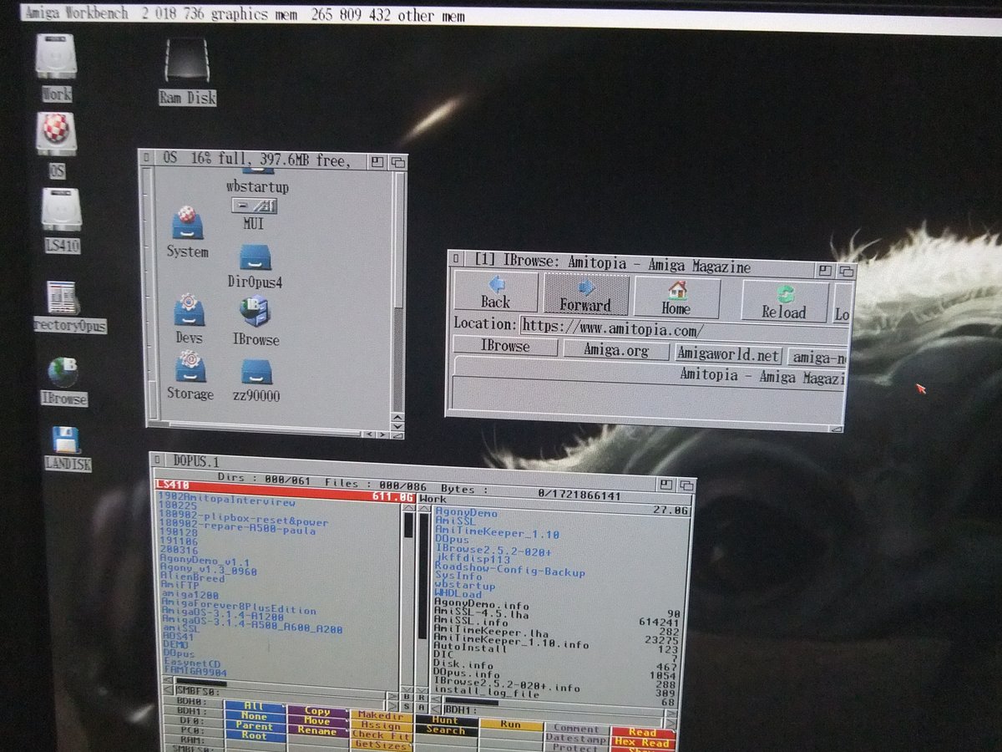Click the Read button in DOpus

click(x=642, y=732)
